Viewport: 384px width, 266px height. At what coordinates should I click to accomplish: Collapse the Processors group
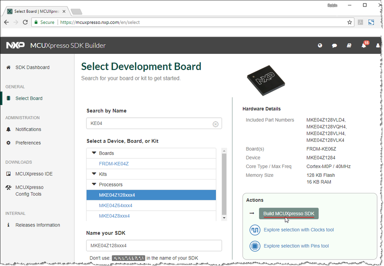94,185
